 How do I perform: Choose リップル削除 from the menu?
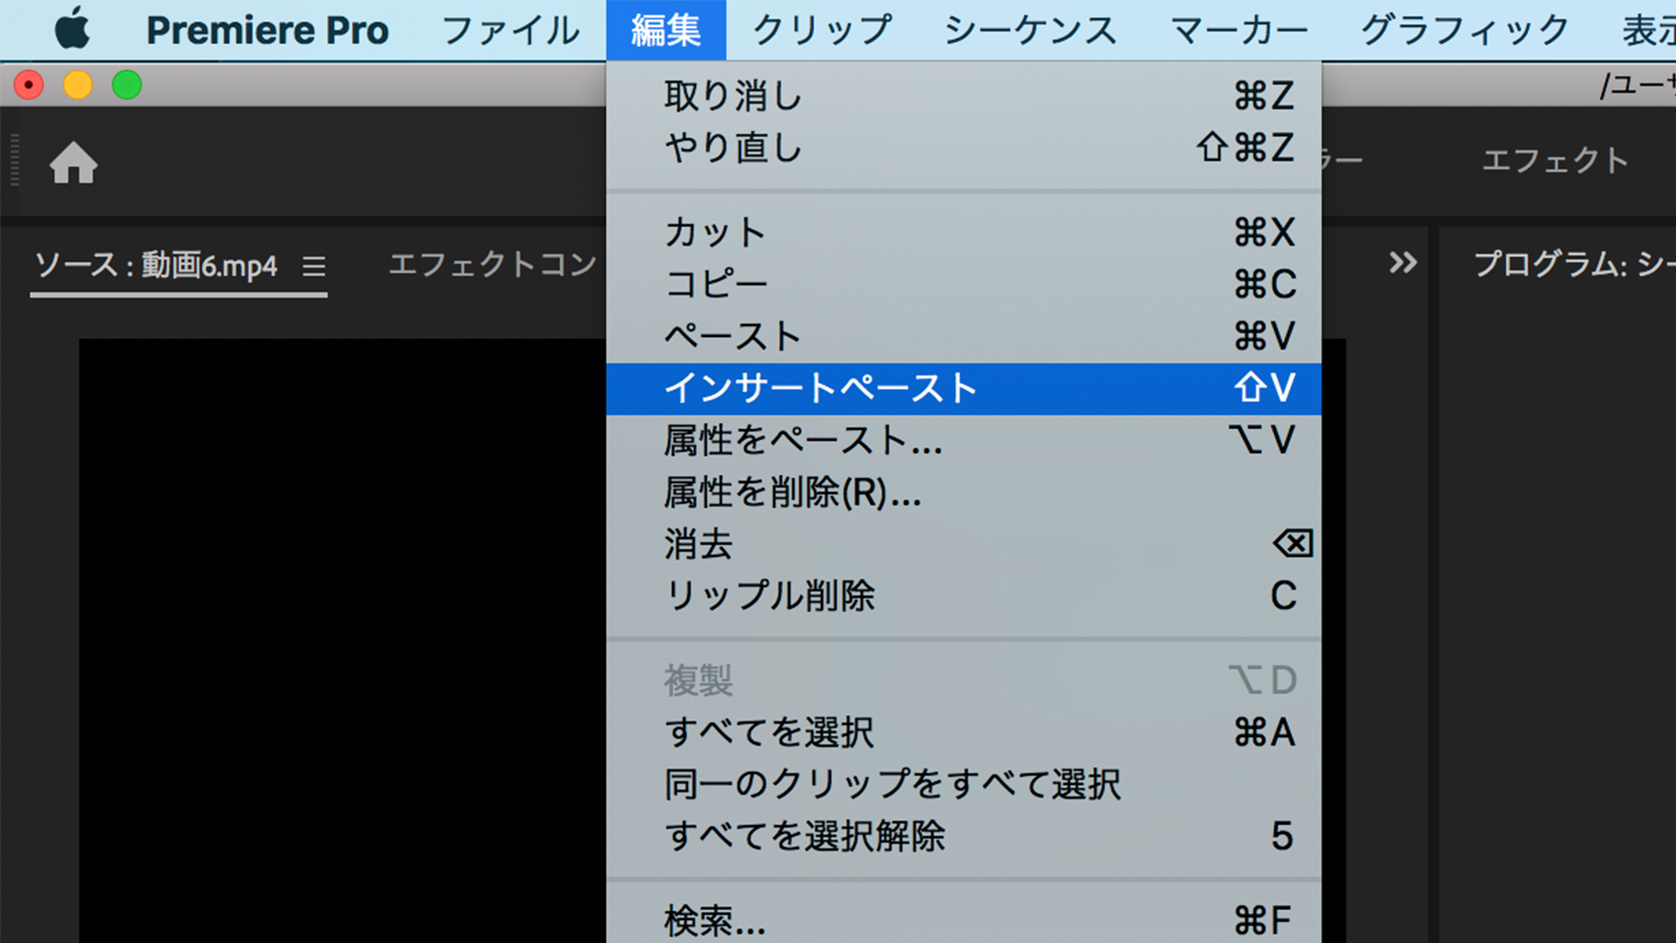click(x=770, y=595)
